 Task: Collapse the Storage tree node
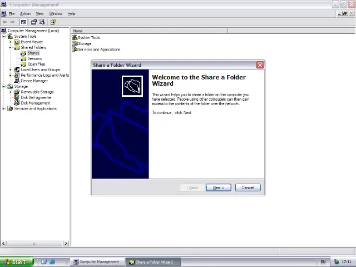pyautogui.click(x=4, y=87)
